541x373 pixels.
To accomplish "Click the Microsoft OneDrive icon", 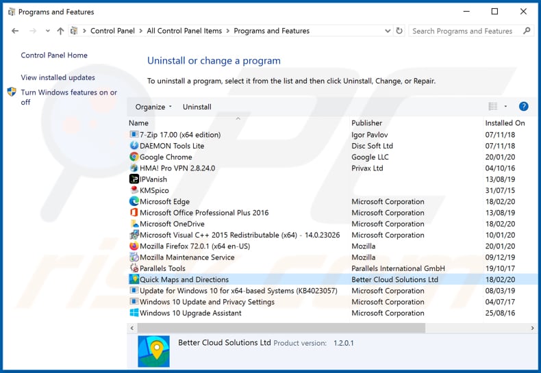I will coord(134,223).
